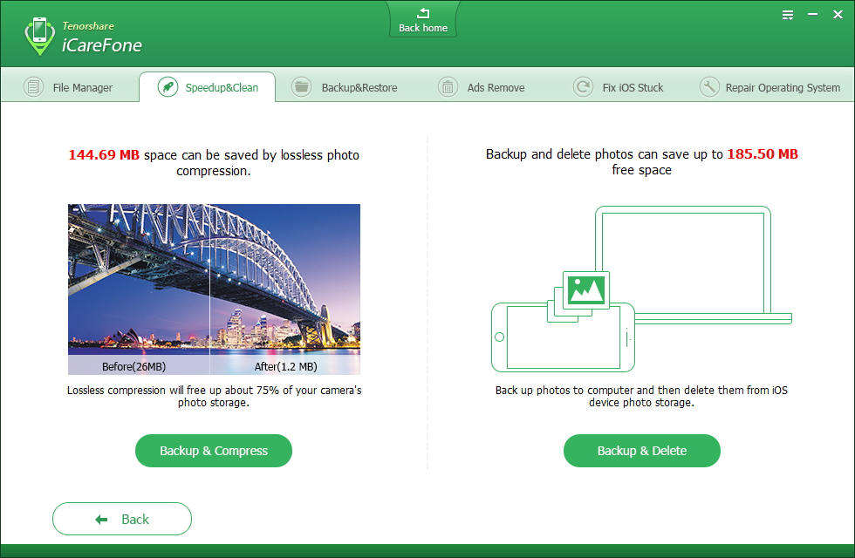Select the Speedup&Clean tab

click(x=208, y=87)
